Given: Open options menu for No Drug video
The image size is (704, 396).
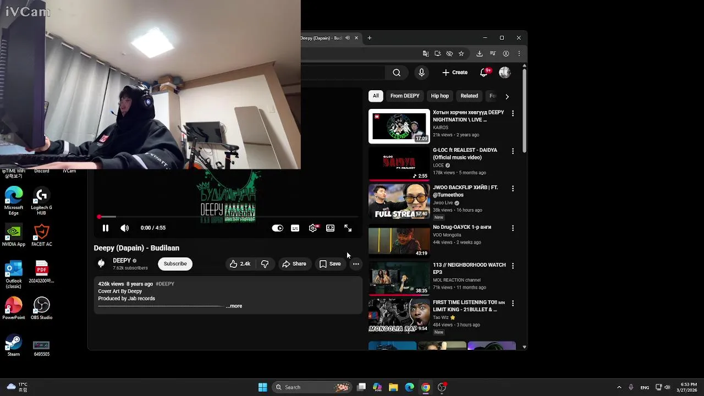Looking at the screenshot, I should pyautogui.click(x=513, y=228).
